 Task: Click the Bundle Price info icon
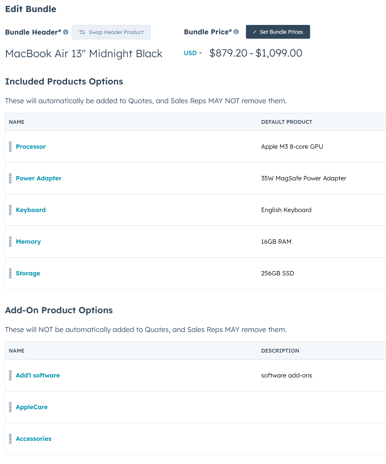click(236, 32)
